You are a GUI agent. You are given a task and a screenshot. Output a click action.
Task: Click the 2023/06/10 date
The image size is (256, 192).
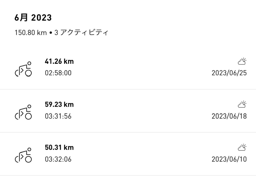point(229,159)
